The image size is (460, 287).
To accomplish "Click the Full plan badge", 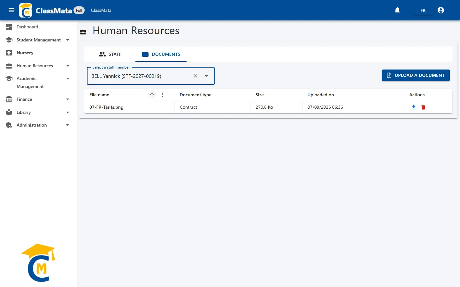I will [x=79, y=10].
